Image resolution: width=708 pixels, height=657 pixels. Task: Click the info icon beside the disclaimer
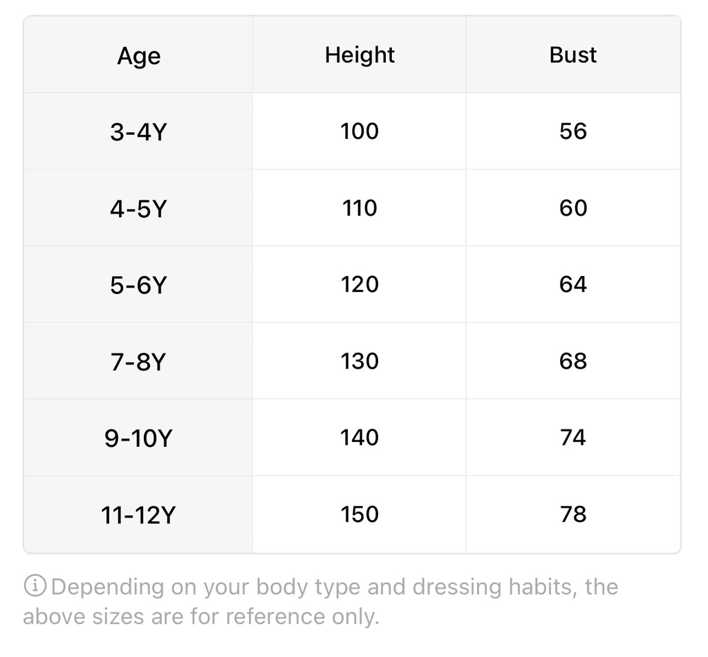point(35,586)
